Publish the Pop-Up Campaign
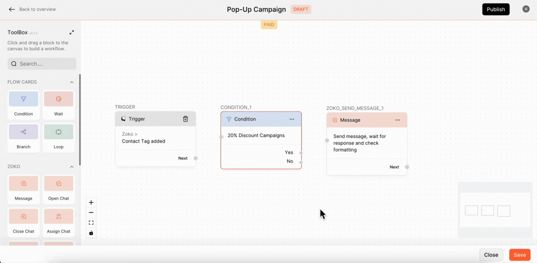The image size is (537, 263). (x=496, y=9)
